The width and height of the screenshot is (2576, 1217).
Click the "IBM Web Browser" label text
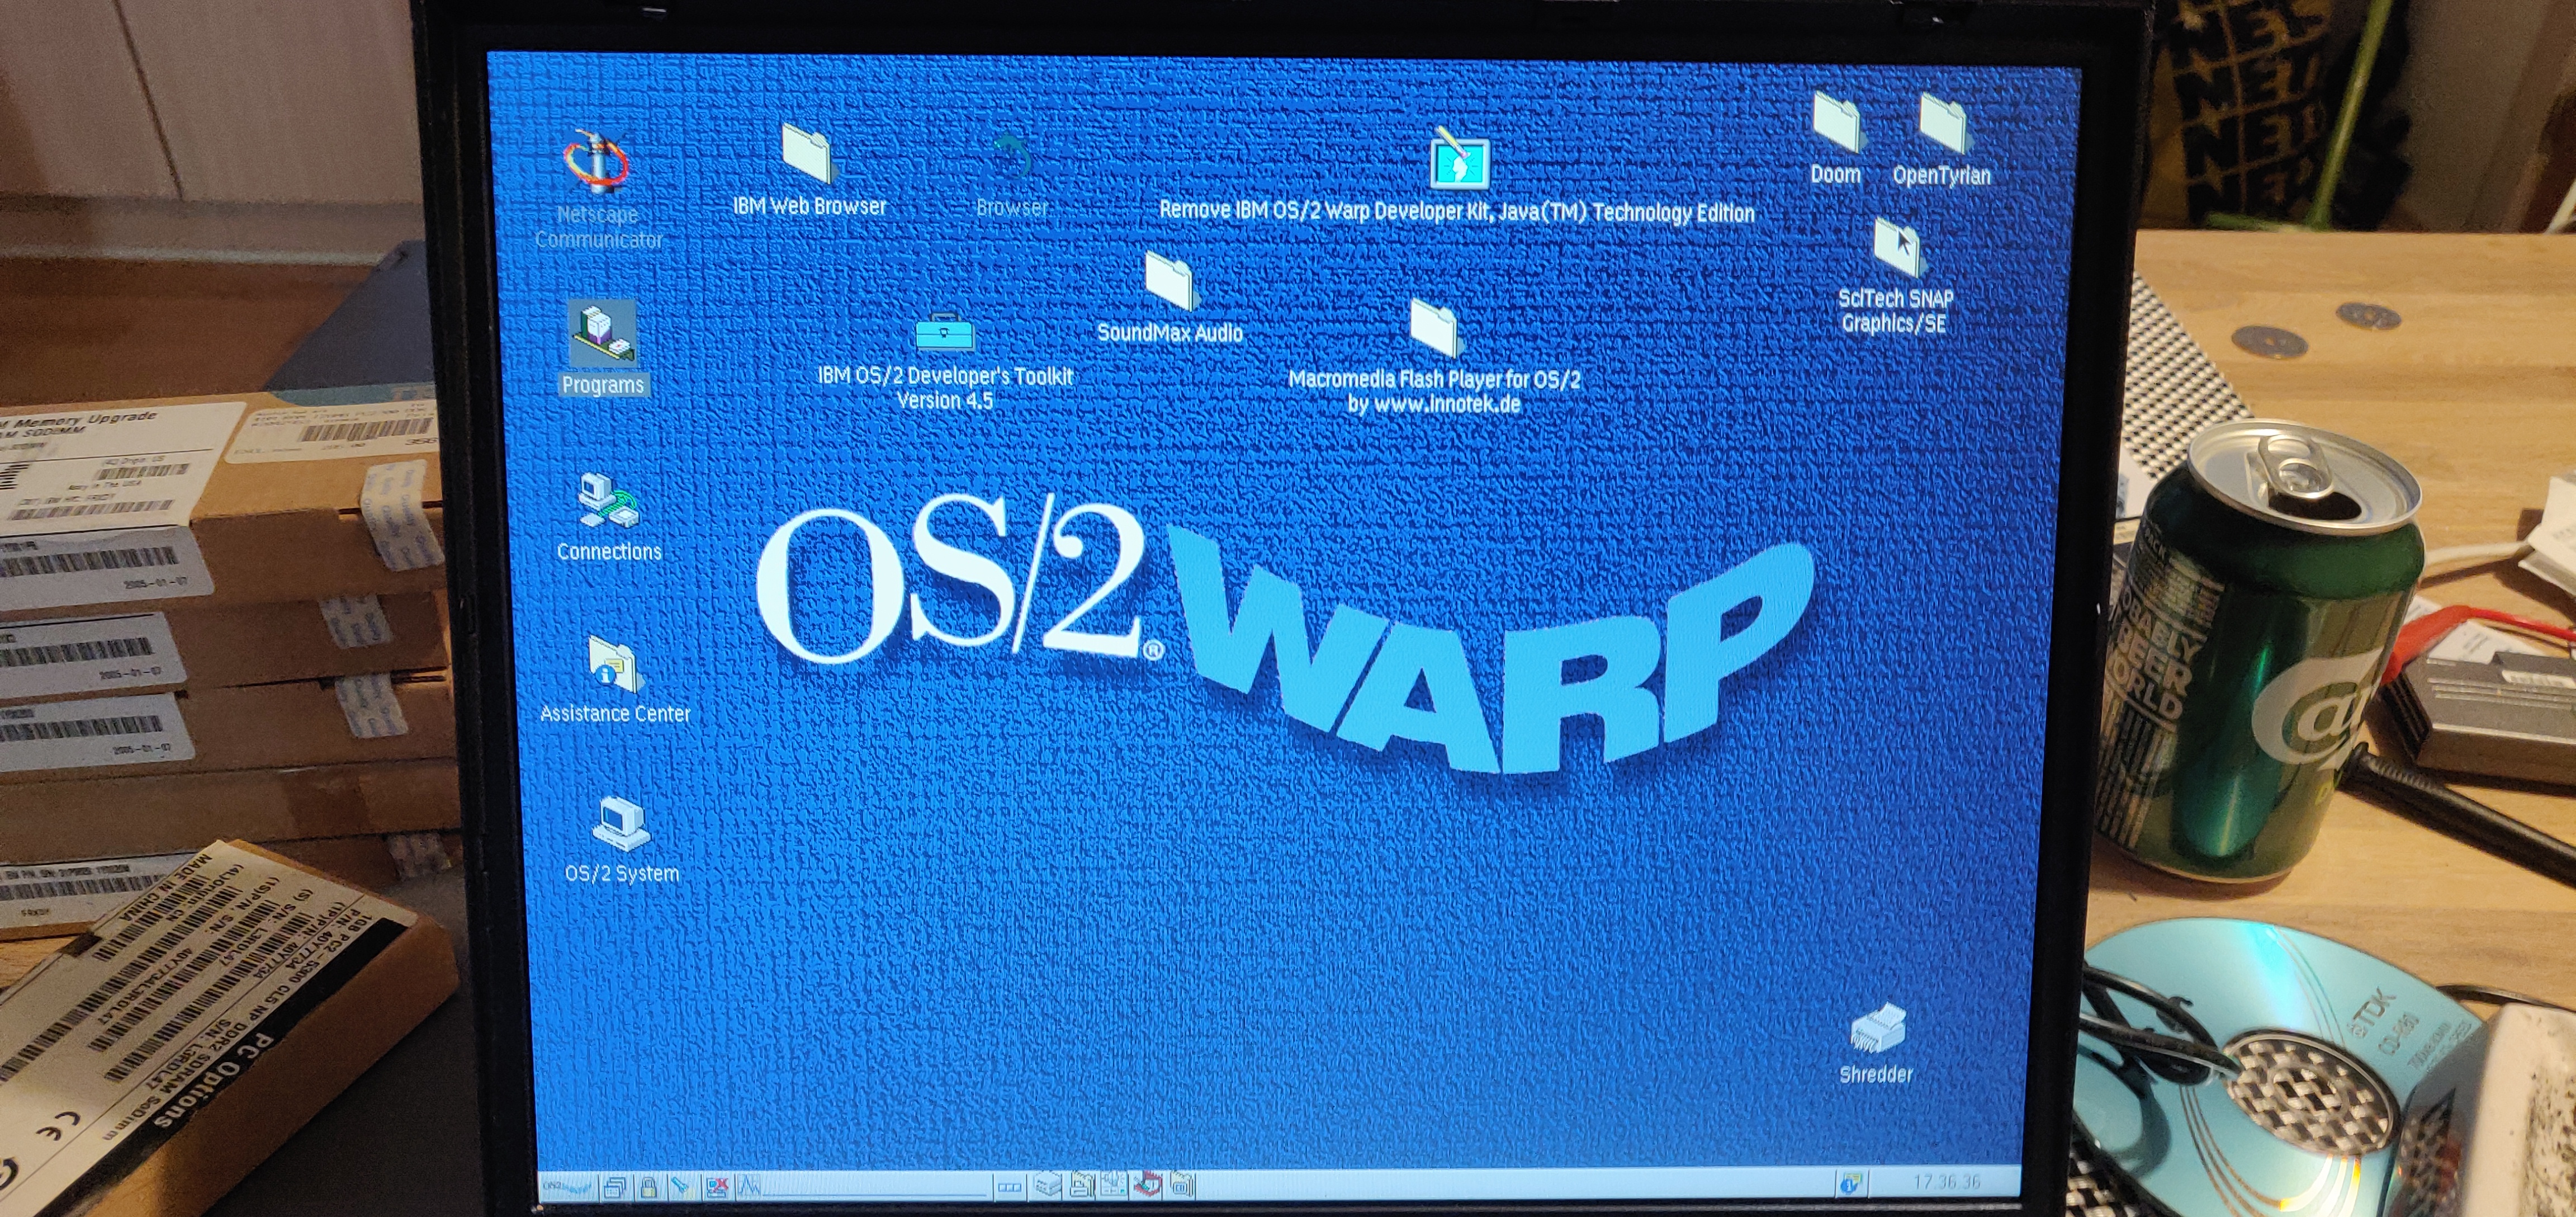point(809,206)
